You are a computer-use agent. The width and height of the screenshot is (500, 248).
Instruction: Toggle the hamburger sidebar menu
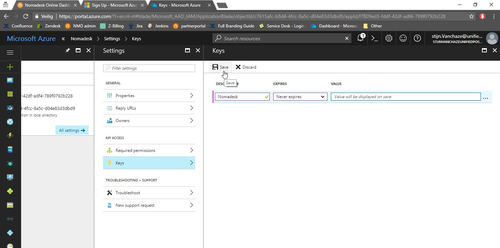[10, 52]
